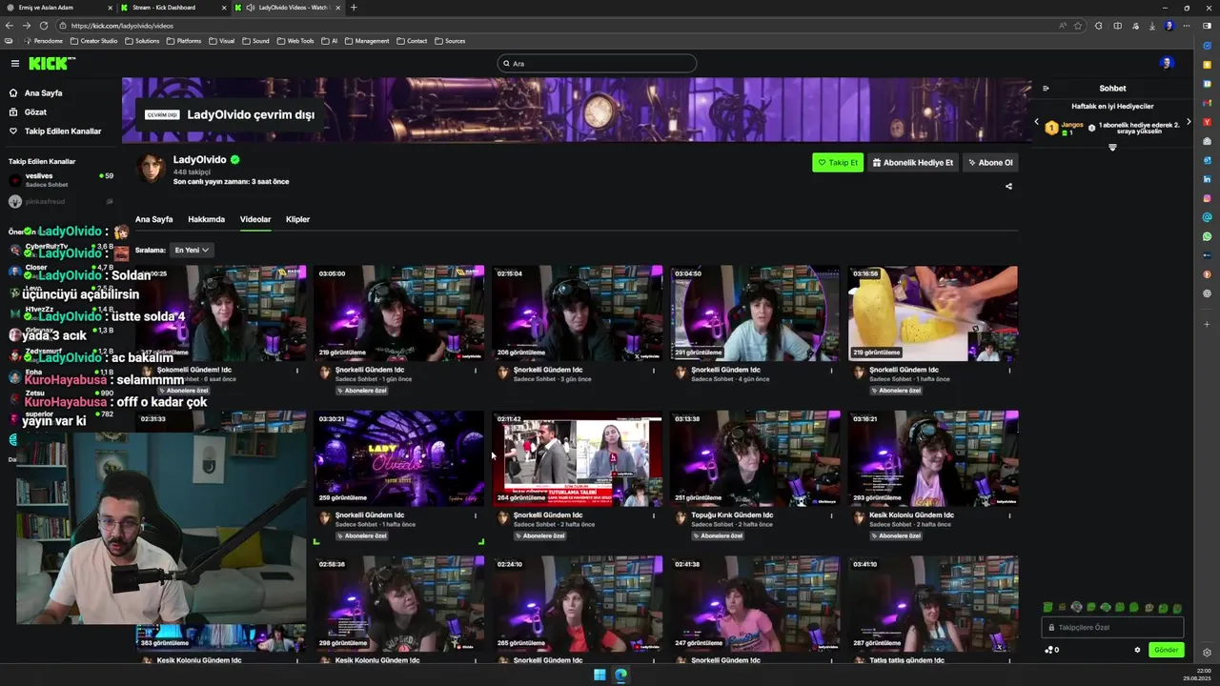Show next gifter in leaderboard
The image size is (1220, 686).
(1189, 122)
